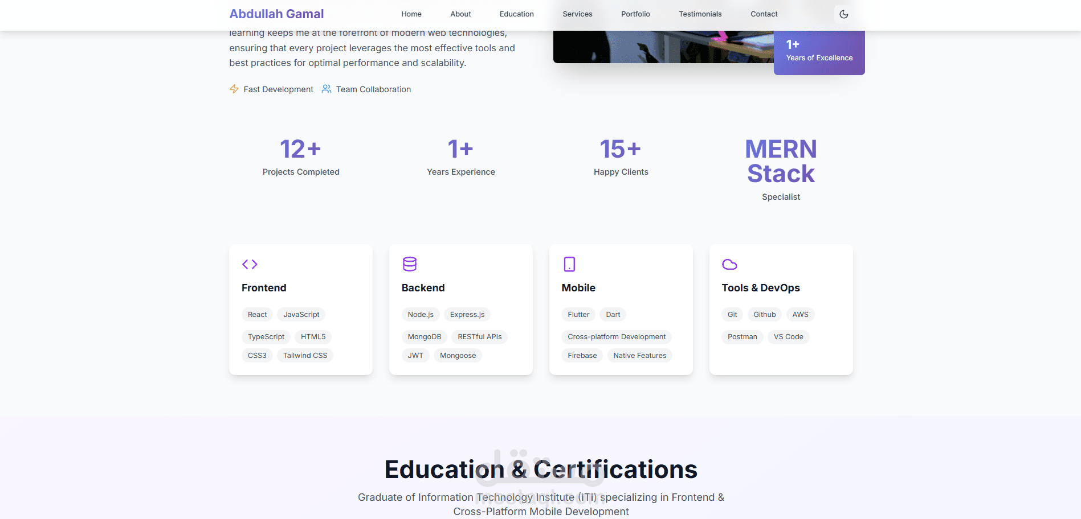
Task: Jump to the Portfolio section
Action: 635,14
